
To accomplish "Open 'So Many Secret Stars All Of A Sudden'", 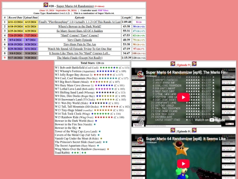I will [80, 31].
